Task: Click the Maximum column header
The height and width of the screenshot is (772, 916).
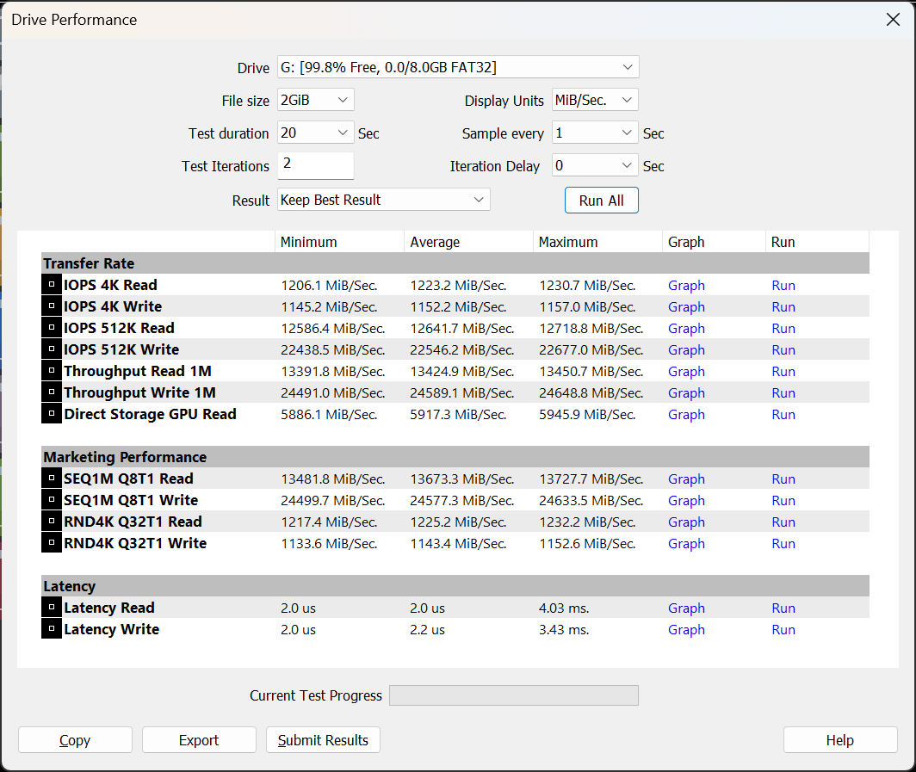Action: pyautogui.click(x=597, y=242)
